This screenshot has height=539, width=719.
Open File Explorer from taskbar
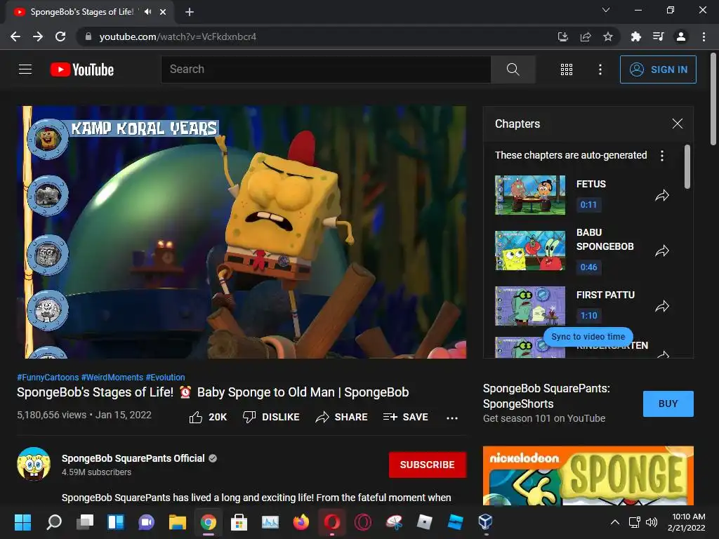coord(178,521)
